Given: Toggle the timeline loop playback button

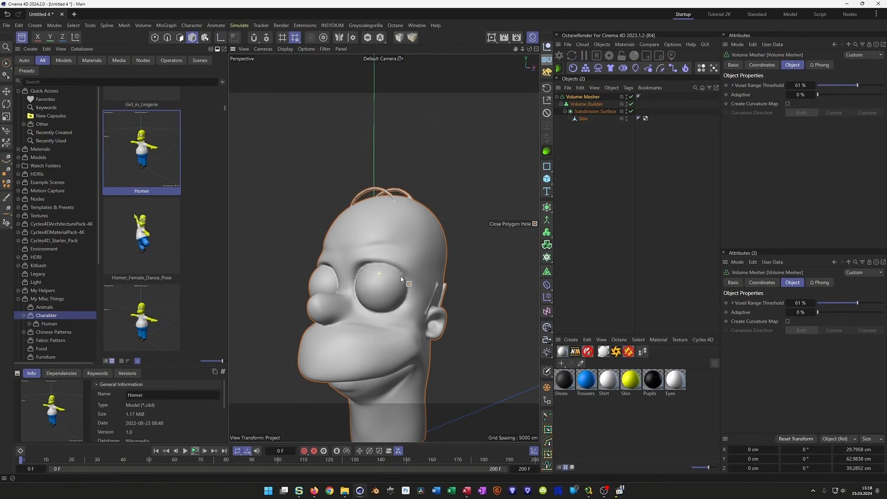Looking at the screenshot, I should coord(237,451).
